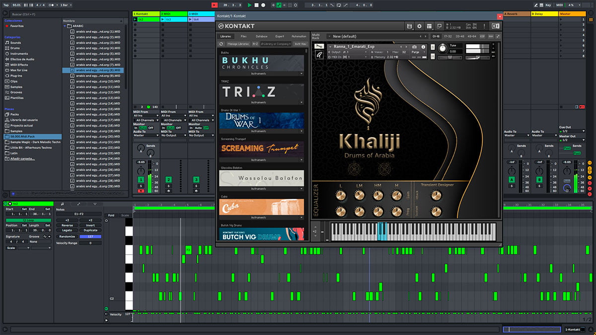Toggle track activator 3 in mixer
Screen dimensions: 596x335
coord(196,179)
